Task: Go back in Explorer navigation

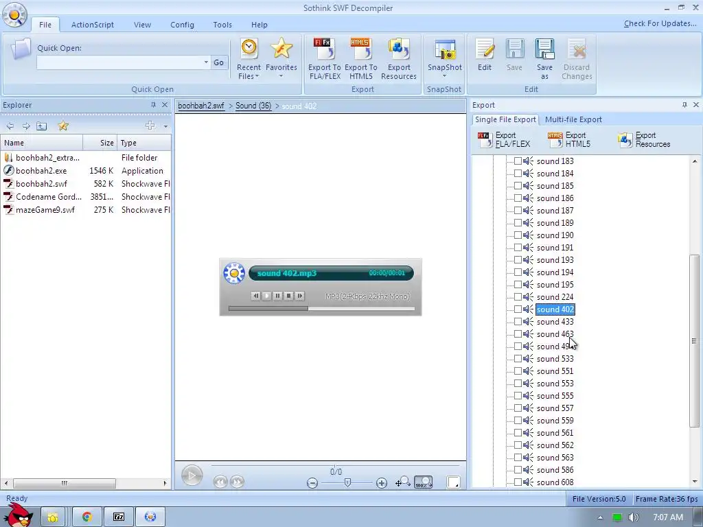Action: (x=10, y=126)
